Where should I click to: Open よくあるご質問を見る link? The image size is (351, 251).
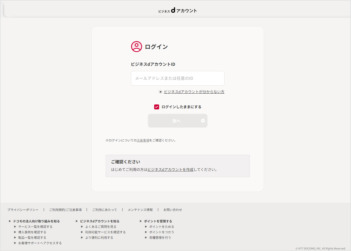coord(101,227)
